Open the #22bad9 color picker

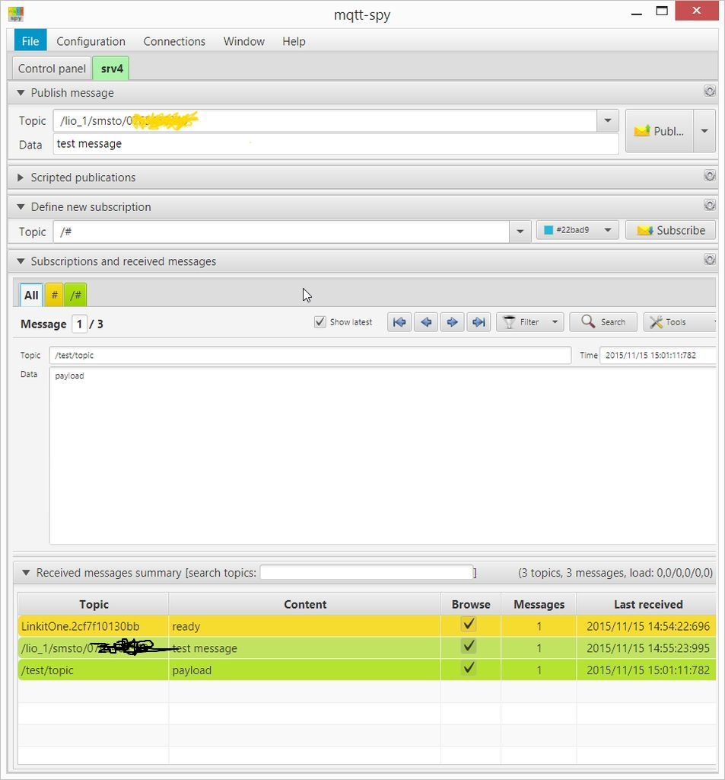point(577,230)
